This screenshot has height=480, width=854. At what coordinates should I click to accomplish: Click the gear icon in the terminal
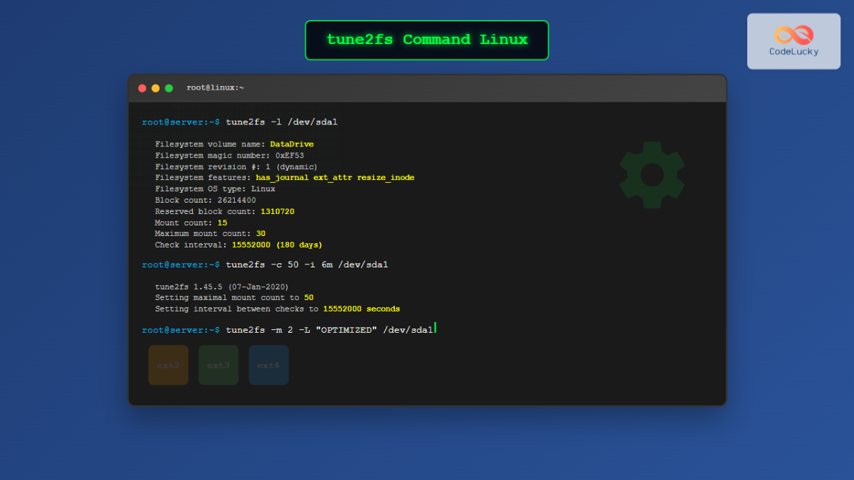[x=651, y=174]
